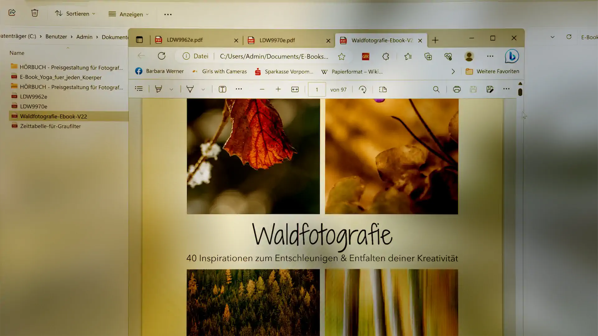Click the Save as icon in PDF toolbar
Image resolution: width=598 pixels, height=336 pixels.
coord(490,90)
